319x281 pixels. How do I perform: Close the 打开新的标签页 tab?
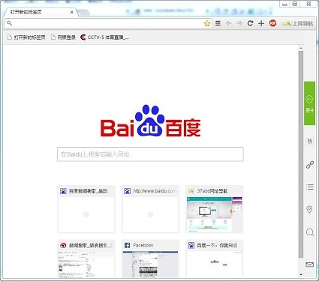(71, 12)
